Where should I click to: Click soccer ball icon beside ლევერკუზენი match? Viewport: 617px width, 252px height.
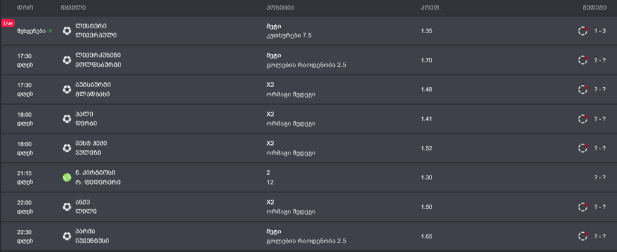click(67, 60)
